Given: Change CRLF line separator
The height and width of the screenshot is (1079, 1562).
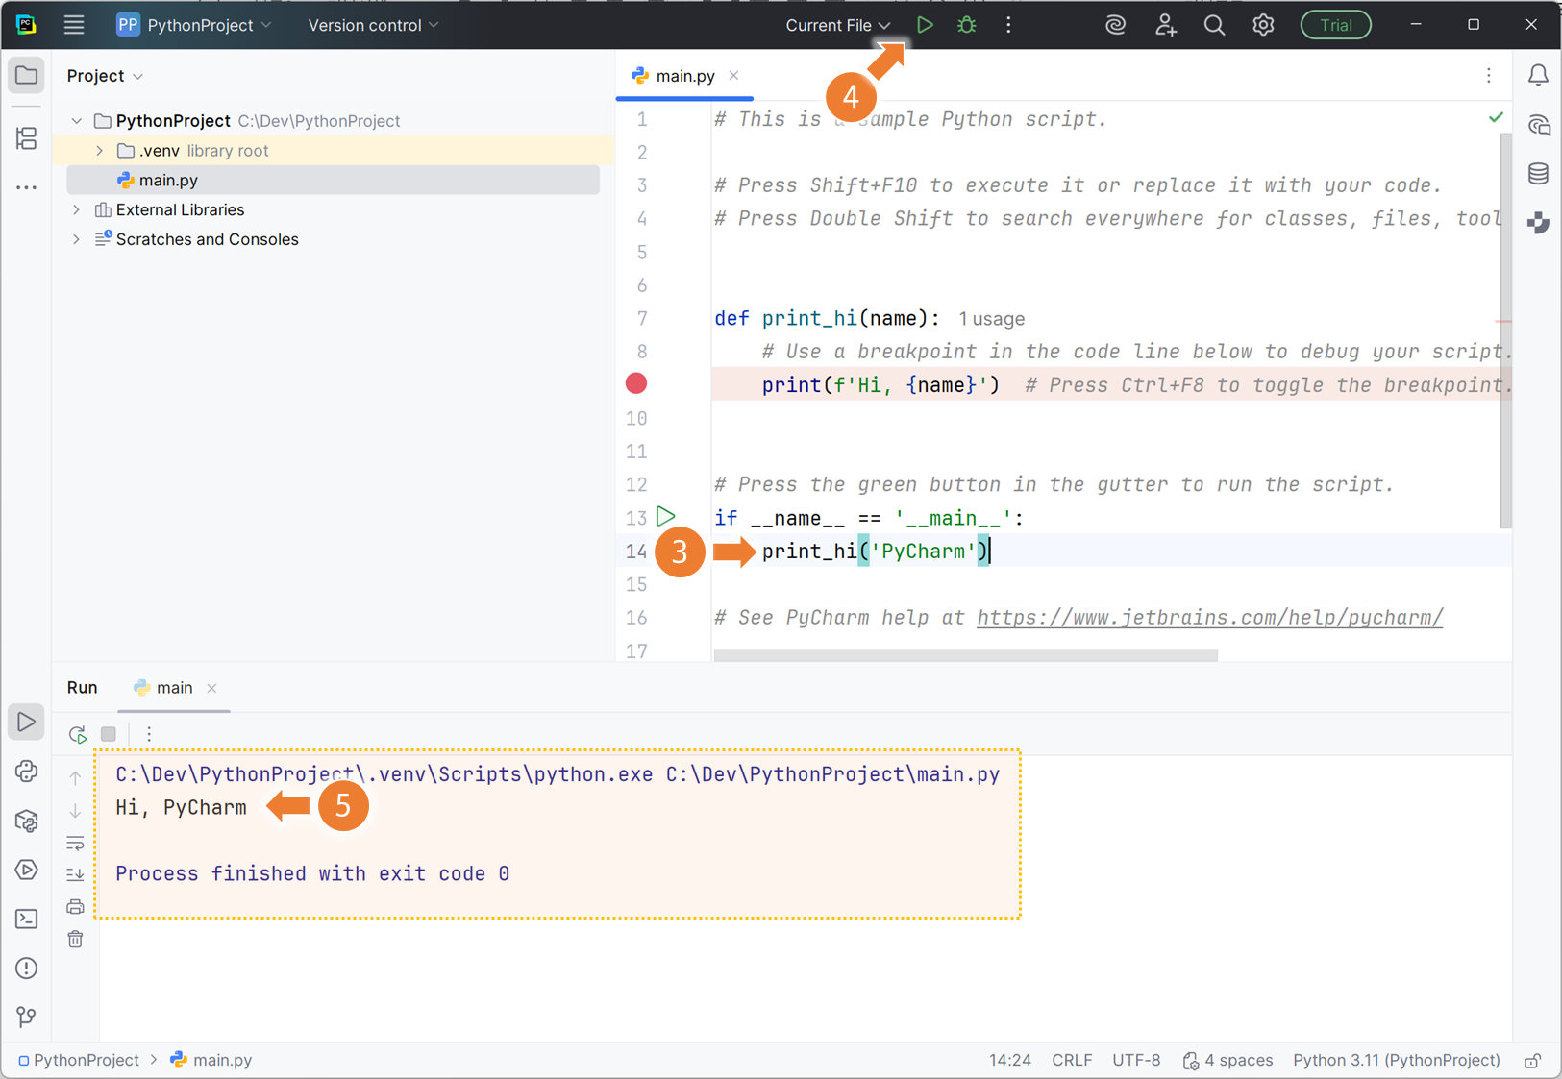Looking at the screenshot, I should (x=1072, y=1060).
